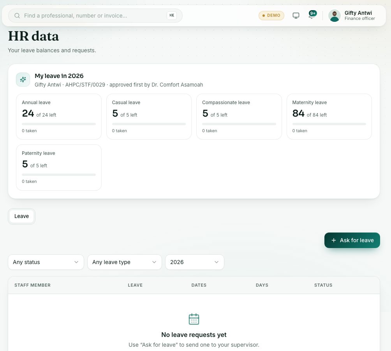Click the Gifty Antwi name in header
This screenshot has height=351, width=391.
[358, 13]
